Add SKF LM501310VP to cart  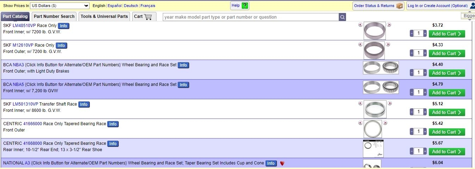[x=447, y=112]
